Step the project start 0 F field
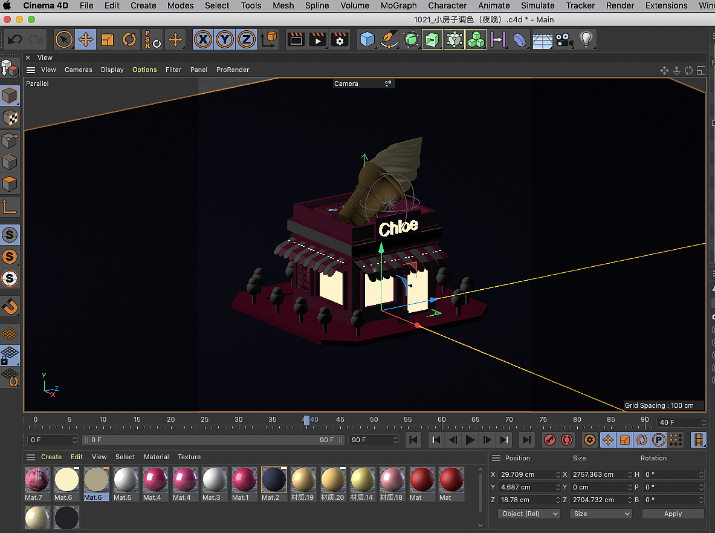The height and width of the screenshot is (533, 715). tap(74, 440)
